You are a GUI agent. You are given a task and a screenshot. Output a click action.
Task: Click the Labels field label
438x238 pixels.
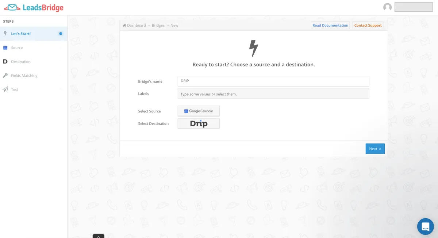pos(143,94)
